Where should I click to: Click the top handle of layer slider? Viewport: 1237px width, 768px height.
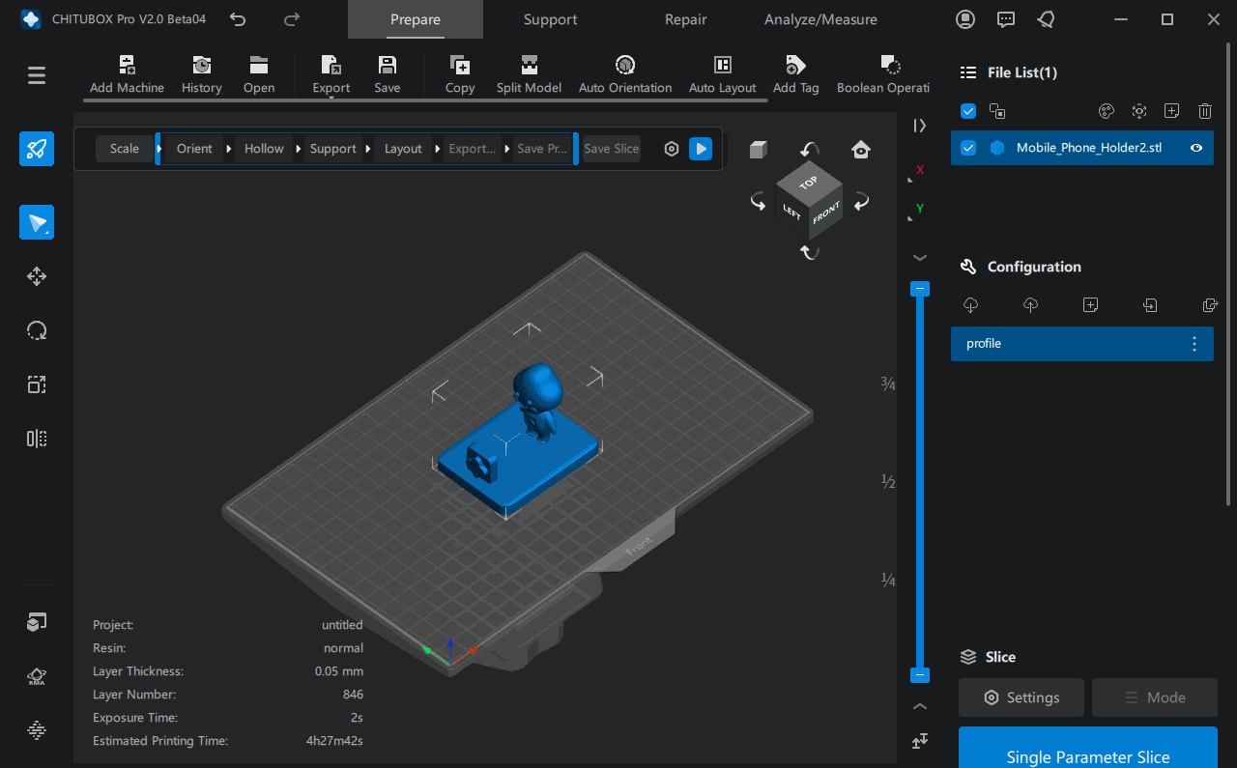coord(921,289)
